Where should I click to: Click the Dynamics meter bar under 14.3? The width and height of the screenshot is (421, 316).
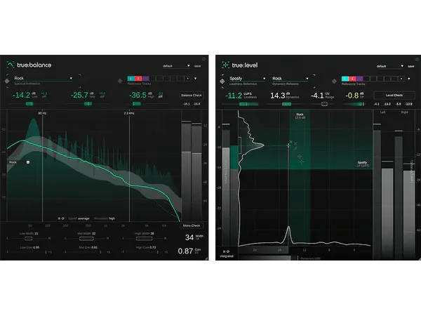pos(287,104)
